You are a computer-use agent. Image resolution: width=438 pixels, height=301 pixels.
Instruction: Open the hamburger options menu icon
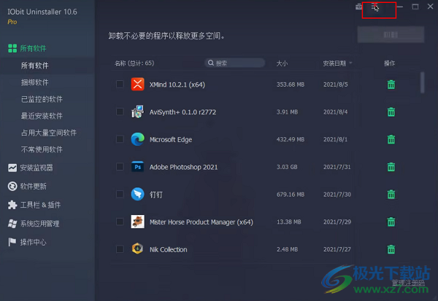coord(374,7)
